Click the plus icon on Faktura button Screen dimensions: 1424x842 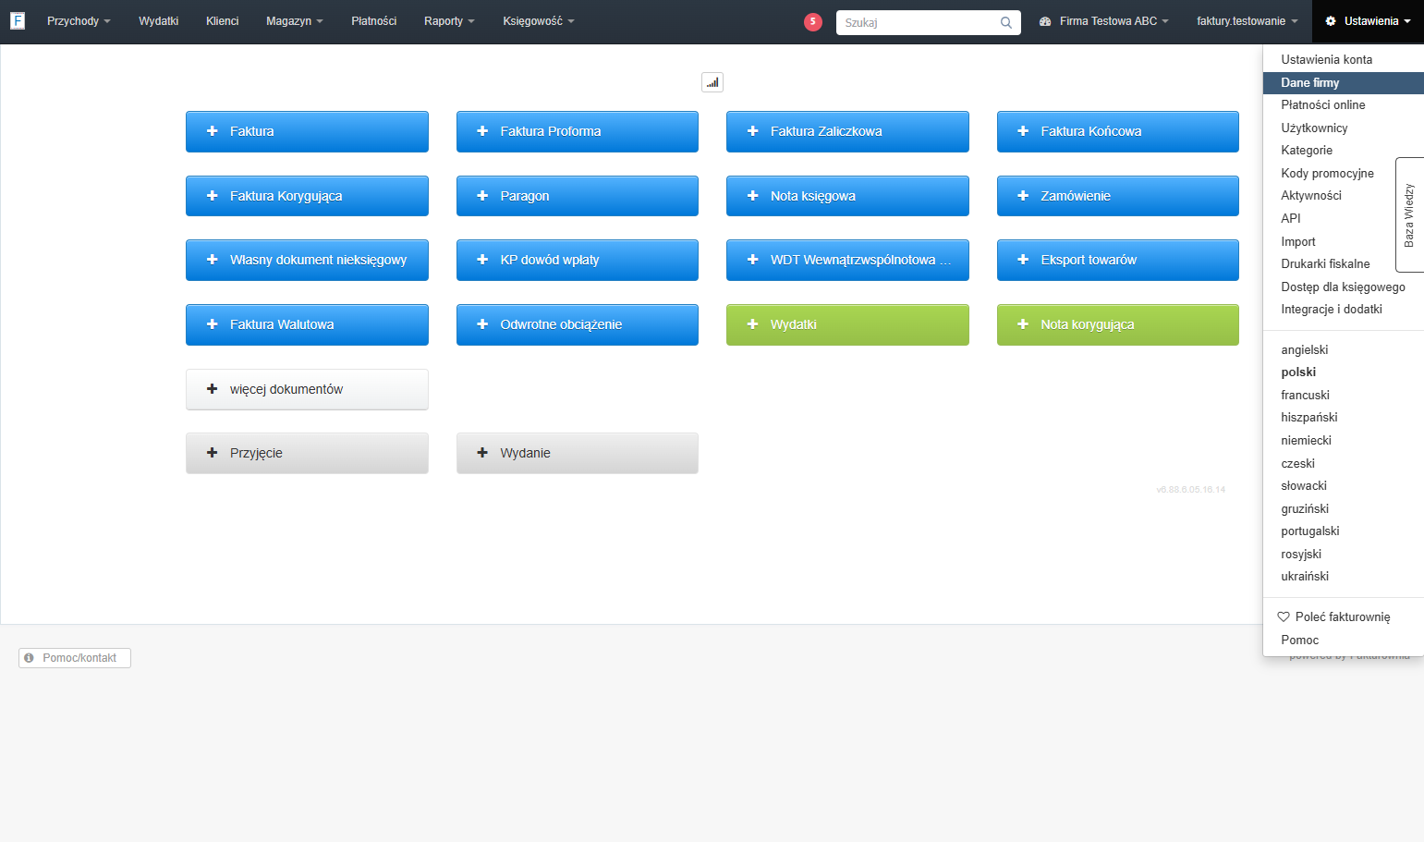pyautogui.click(x=213, y=131)
